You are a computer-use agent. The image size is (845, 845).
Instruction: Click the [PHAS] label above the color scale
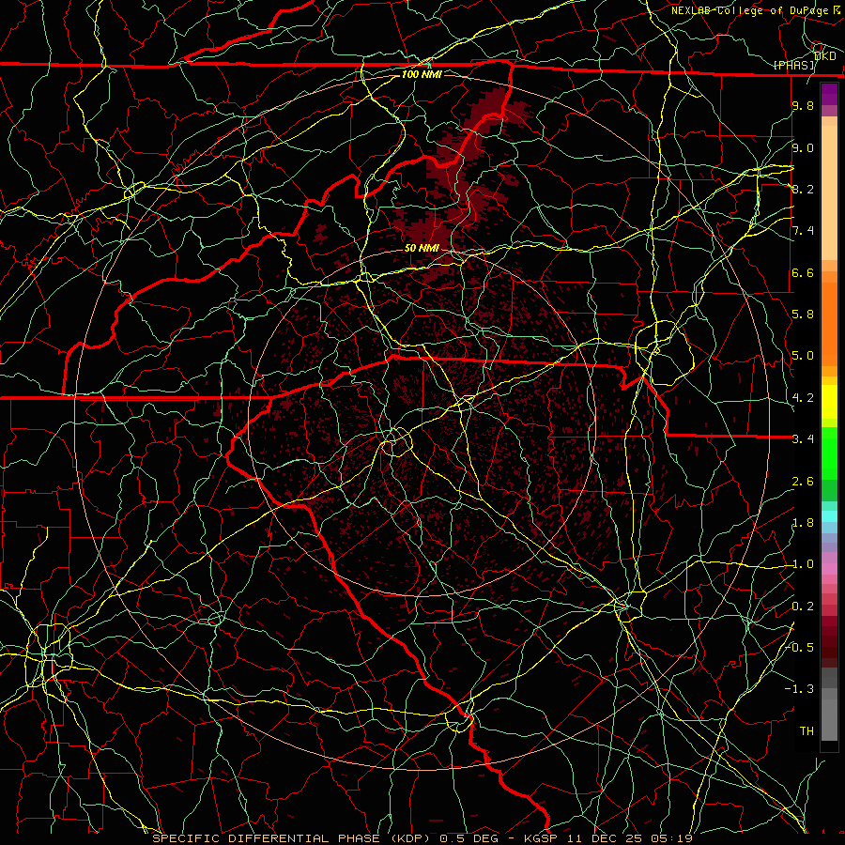pyautogui.click(x=793, y=65)
